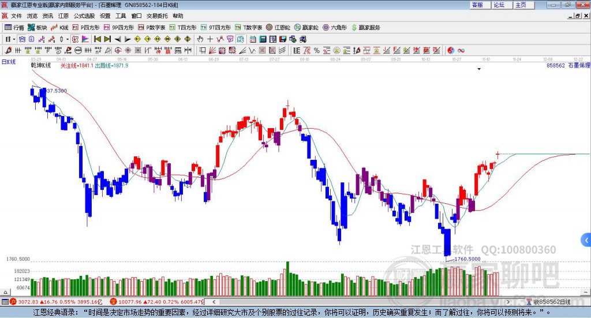The height and width of the screenshot is (318, 591).
Task: Click the Shanghai index 3072.83 status entry
Action: coord(56,302)
